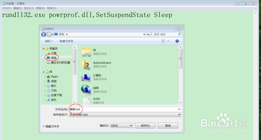Toggle 隐藏文件夹 at dialog bottom

pos(51,126)
